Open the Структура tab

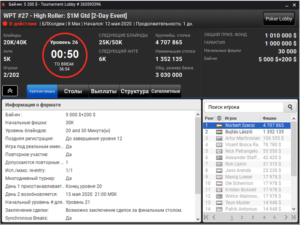tap(135, 91)
